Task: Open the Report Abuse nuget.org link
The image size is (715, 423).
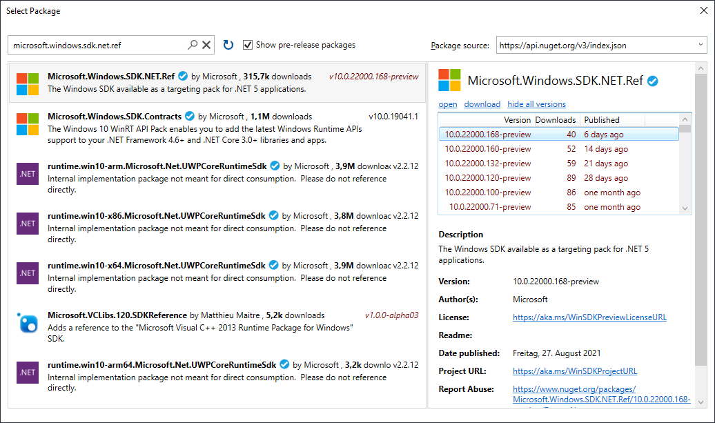Action: click(601, 394)
